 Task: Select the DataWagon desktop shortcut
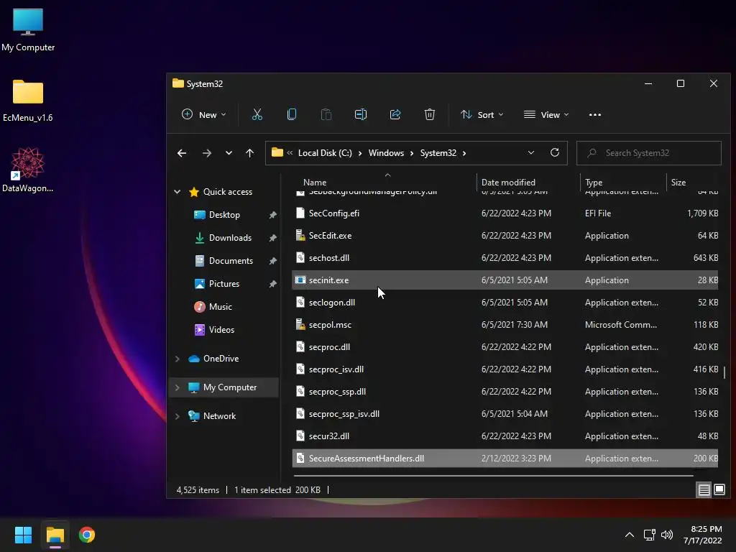coord(28,170)
